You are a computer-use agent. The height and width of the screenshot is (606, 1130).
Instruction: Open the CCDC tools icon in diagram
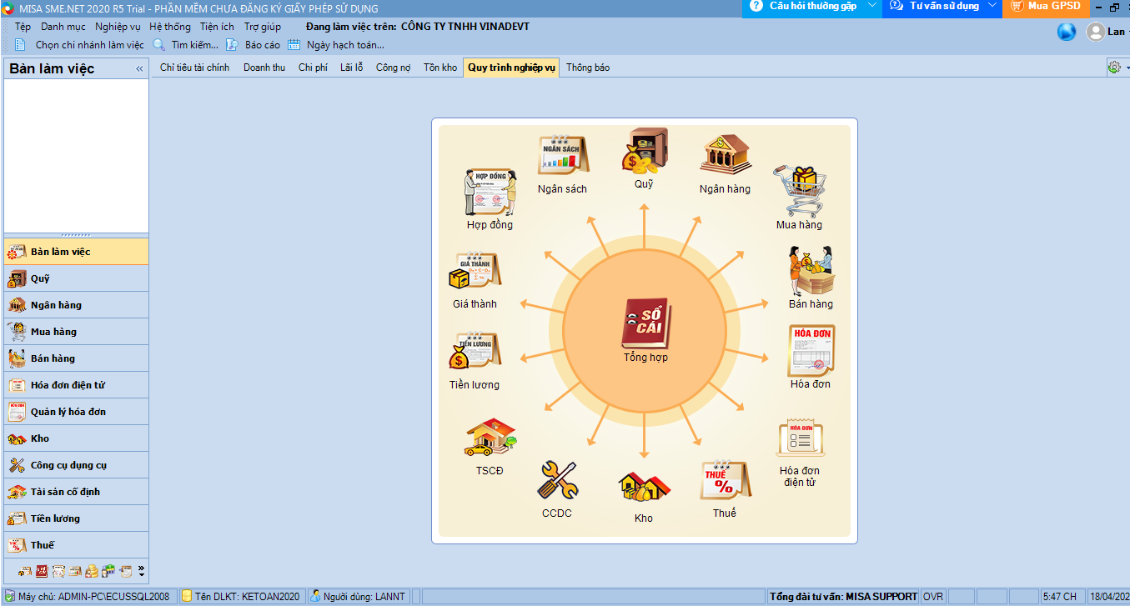[x=557, y=481]
